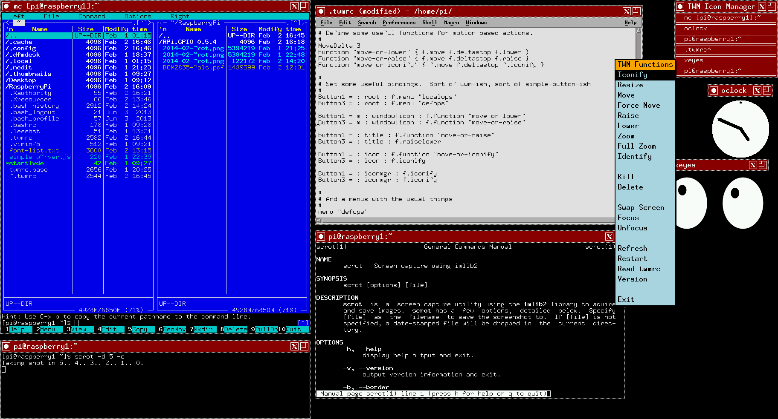Viewport: 778px width, 419px height.
Task: Select mc [pi@raspberry1] entry in Icon Manager
Action: click(x=726, y=18)
